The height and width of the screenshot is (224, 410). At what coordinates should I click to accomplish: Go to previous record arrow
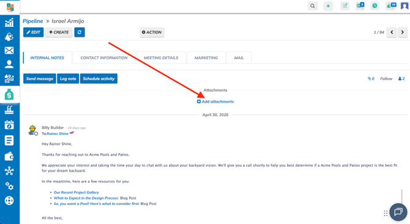click(392, 32)
